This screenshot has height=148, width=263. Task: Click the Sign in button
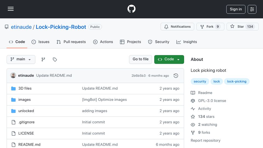coord(236,9)
